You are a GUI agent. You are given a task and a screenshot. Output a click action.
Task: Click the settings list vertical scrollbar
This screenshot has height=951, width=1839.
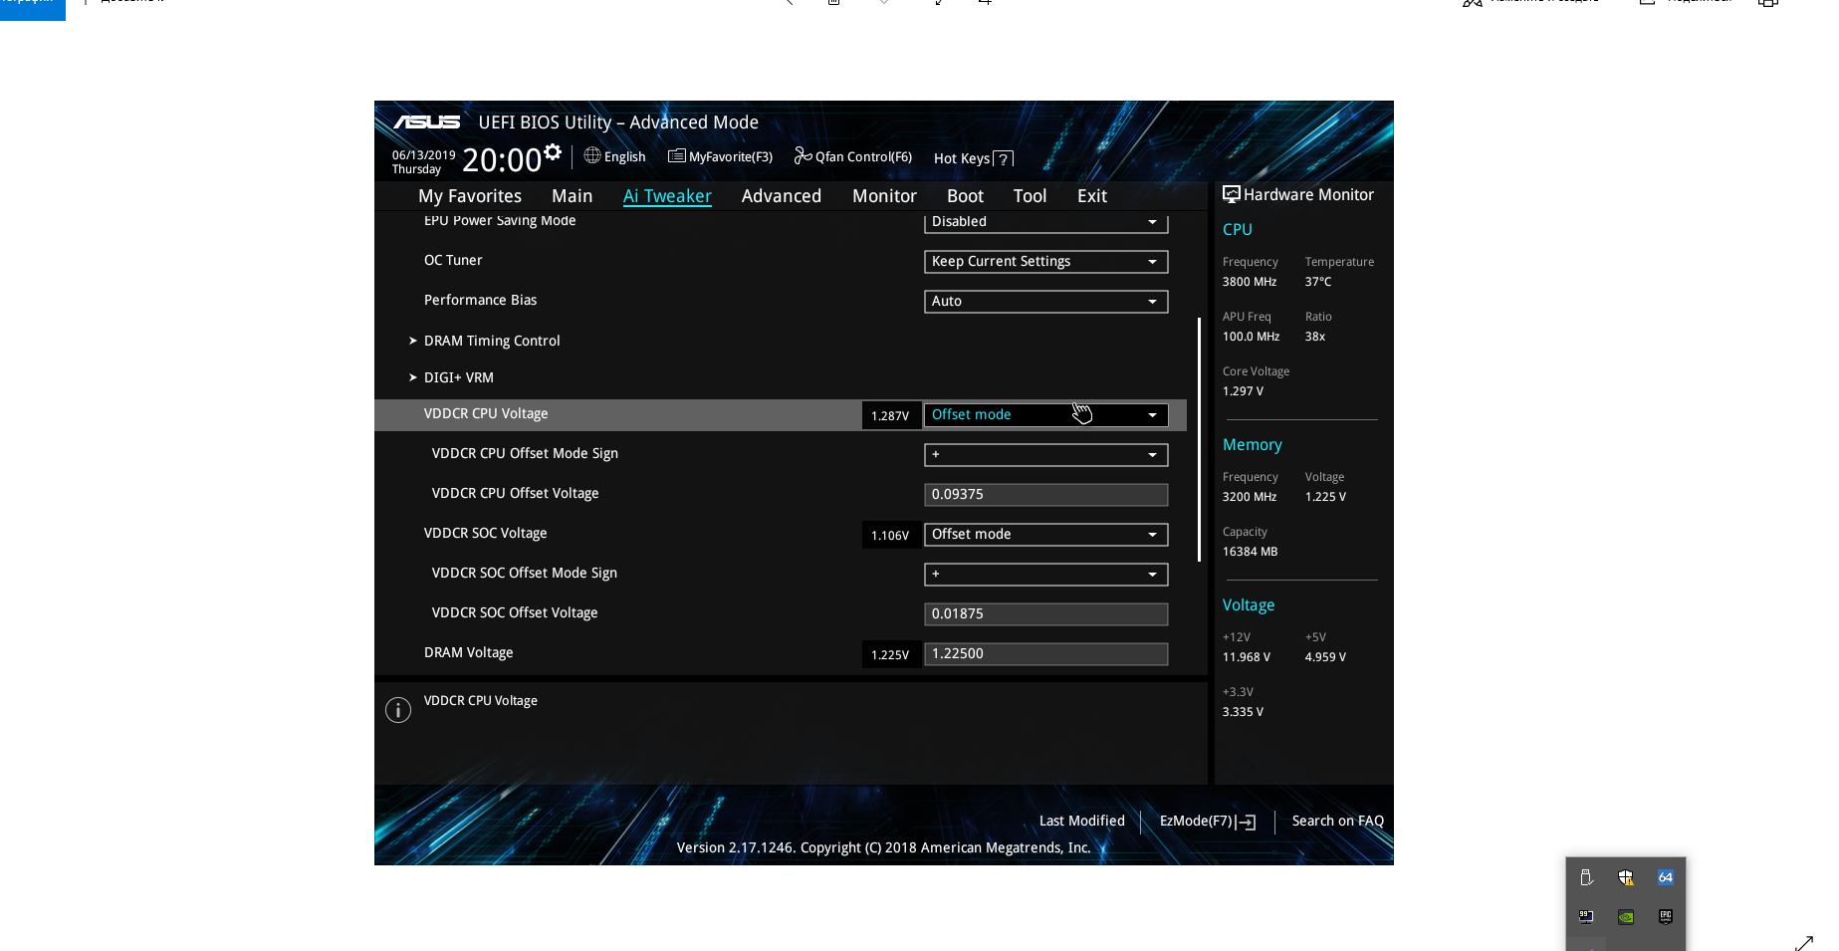[x=1199, y=439]
